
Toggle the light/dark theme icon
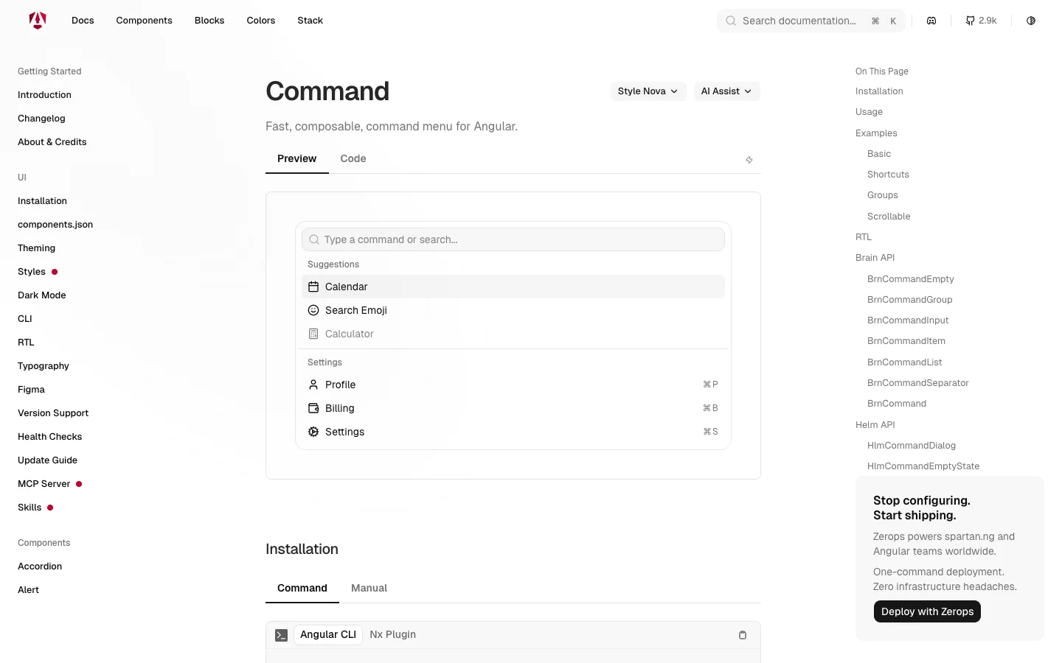pyautogui.click(x=1031, y=21)
